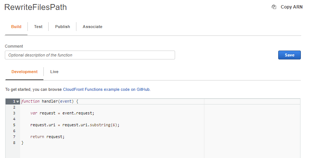Viewport: 309px width, 158px height.
Task: Click the Save button
Action: (x=289, y=55)
